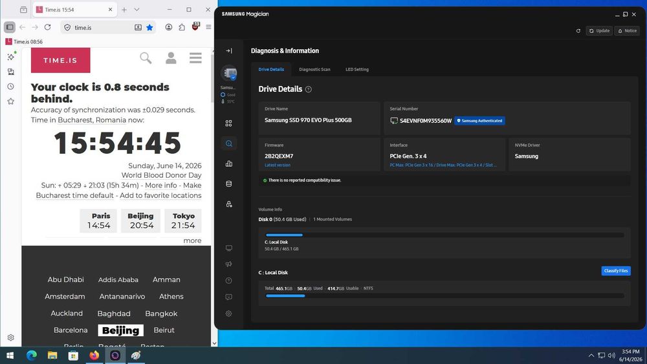
Task: Click the serial number S4EVNF0M935560W
Action: point(426,121)
